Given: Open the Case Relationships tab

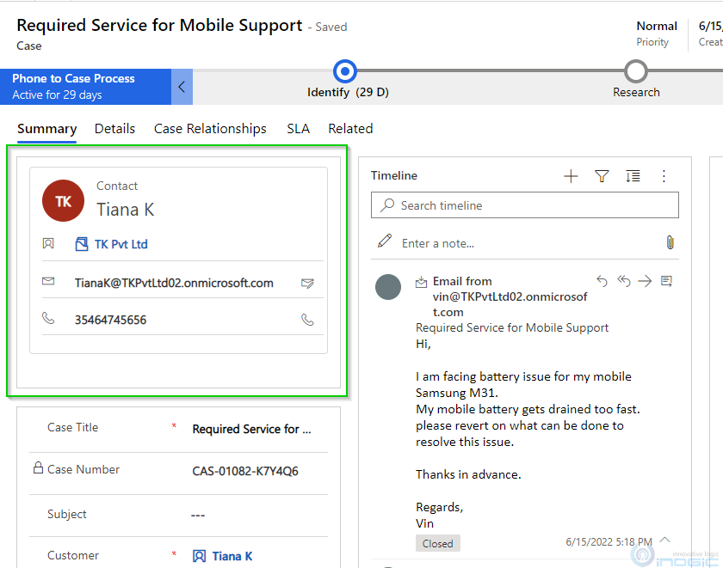Looking at the screenshot, I should 210,129.
